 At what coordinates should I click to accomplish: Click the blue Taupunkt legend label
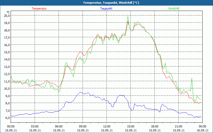click(x=106, y=9)
